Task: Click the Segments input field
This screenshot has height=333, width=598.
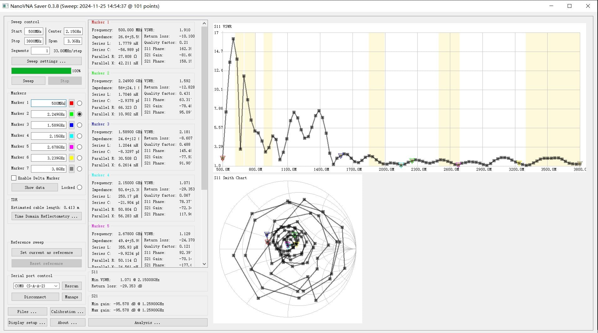Action: [x=40, y=51]
